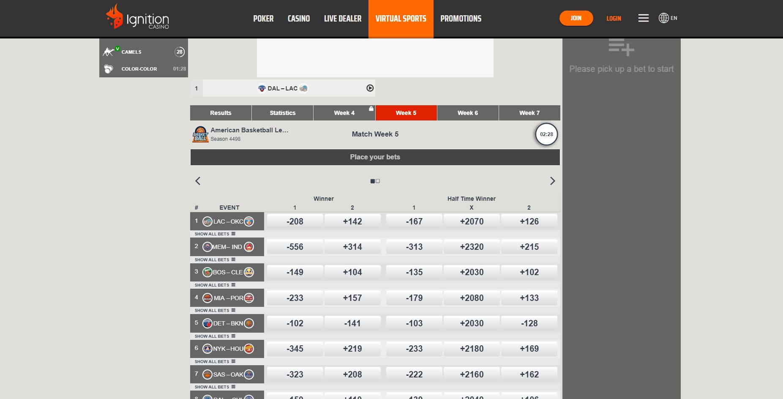The height and width of the screenshot is (399, 783).
Task: Click the American Basketball League logo
Action: pos(200,134)
